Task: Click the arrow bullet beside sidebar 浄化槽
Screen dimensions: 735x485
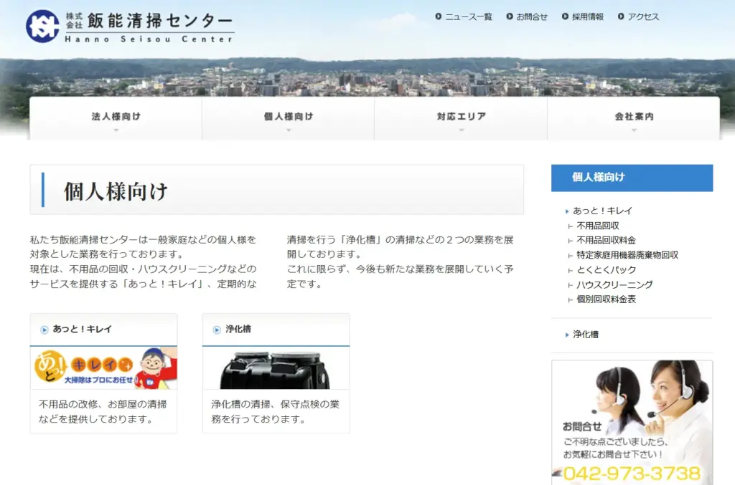Action: coord(566,335)
